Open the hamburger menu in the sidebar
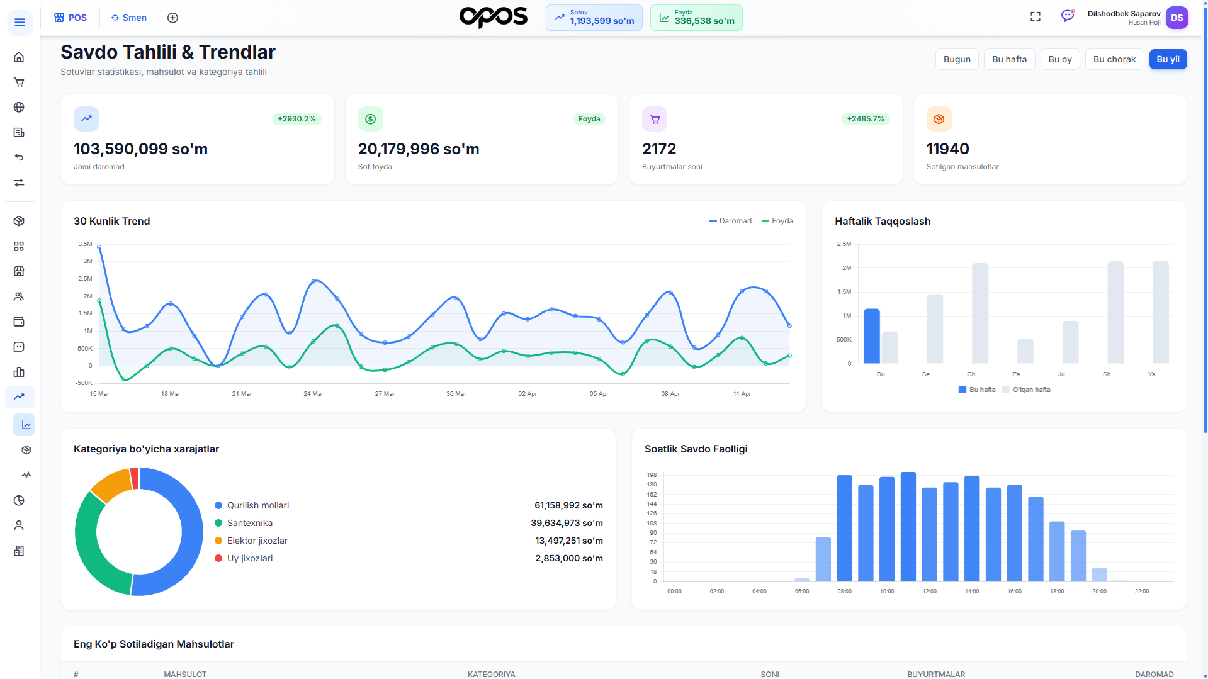Screen dimensions: 1208x679 click(x=20, y=23)
